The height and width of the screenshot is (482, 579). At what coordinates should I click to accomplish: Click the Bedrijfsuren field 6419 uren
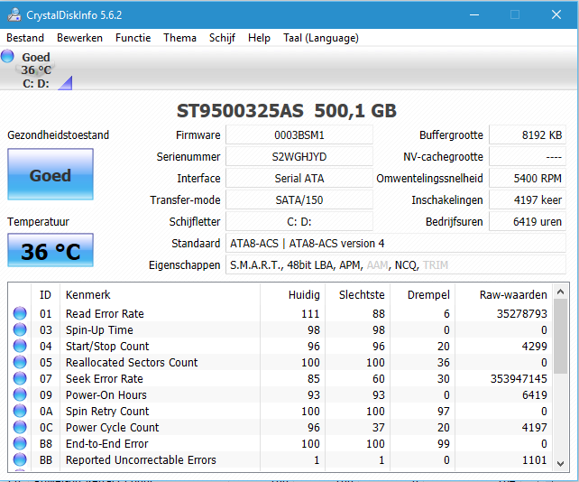(x=528, y=221)
